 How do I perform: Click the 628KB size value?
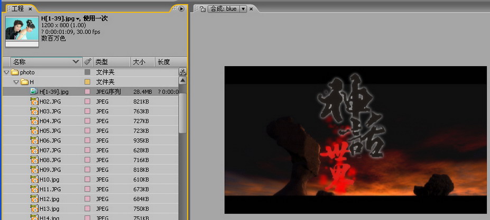pos(141,150)
